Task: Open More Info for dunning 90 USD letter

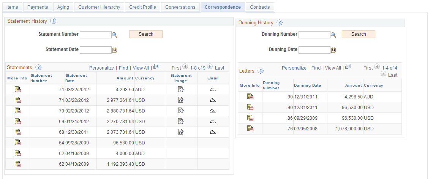Action: click(x=250, y=107)
